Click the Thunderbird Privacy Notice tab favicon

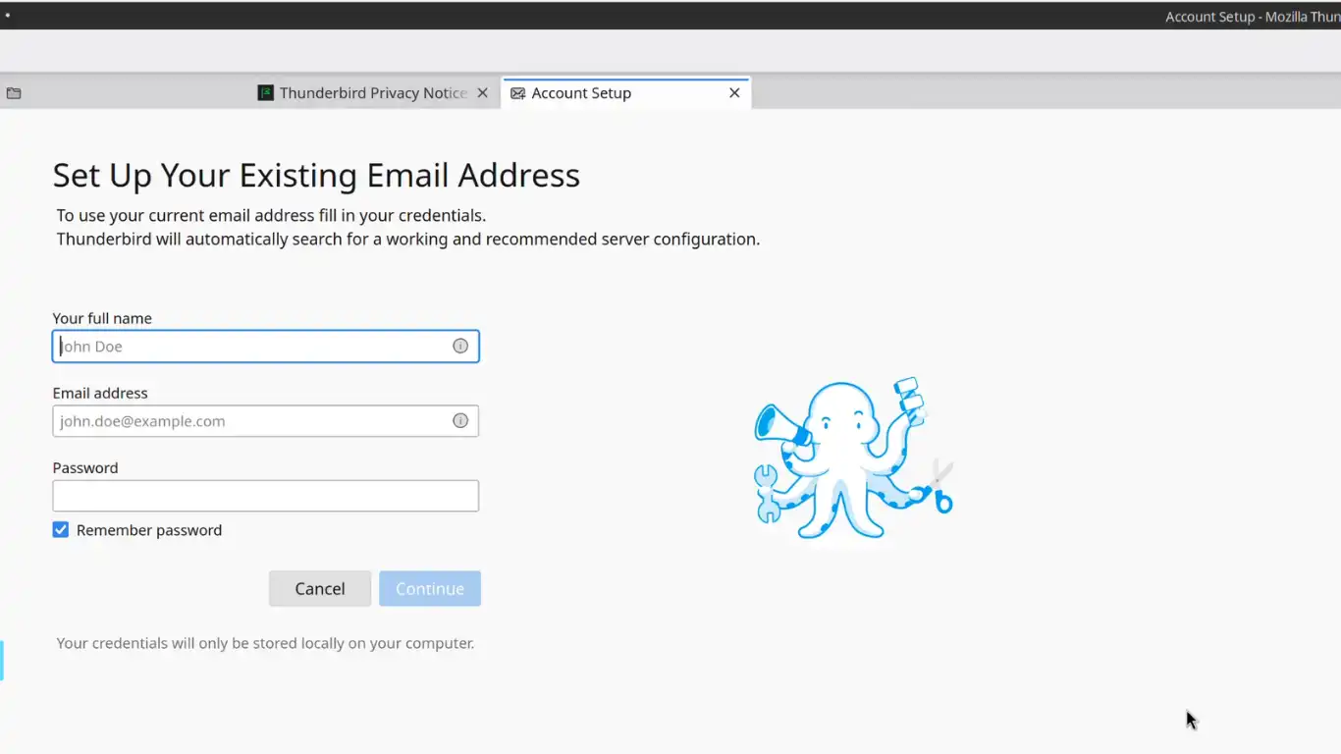point(265,93)
